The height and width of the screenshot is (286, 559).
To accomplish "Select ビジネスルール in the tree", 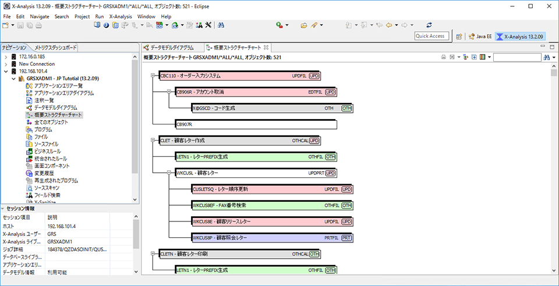I will (x=44, y=151).
